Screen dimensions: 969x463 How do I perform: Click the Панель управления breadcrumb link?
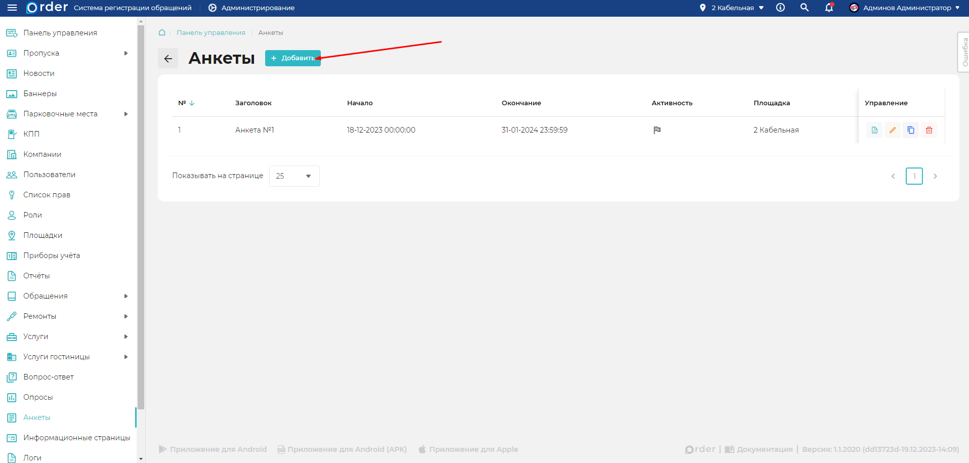[x=210, y=32]
